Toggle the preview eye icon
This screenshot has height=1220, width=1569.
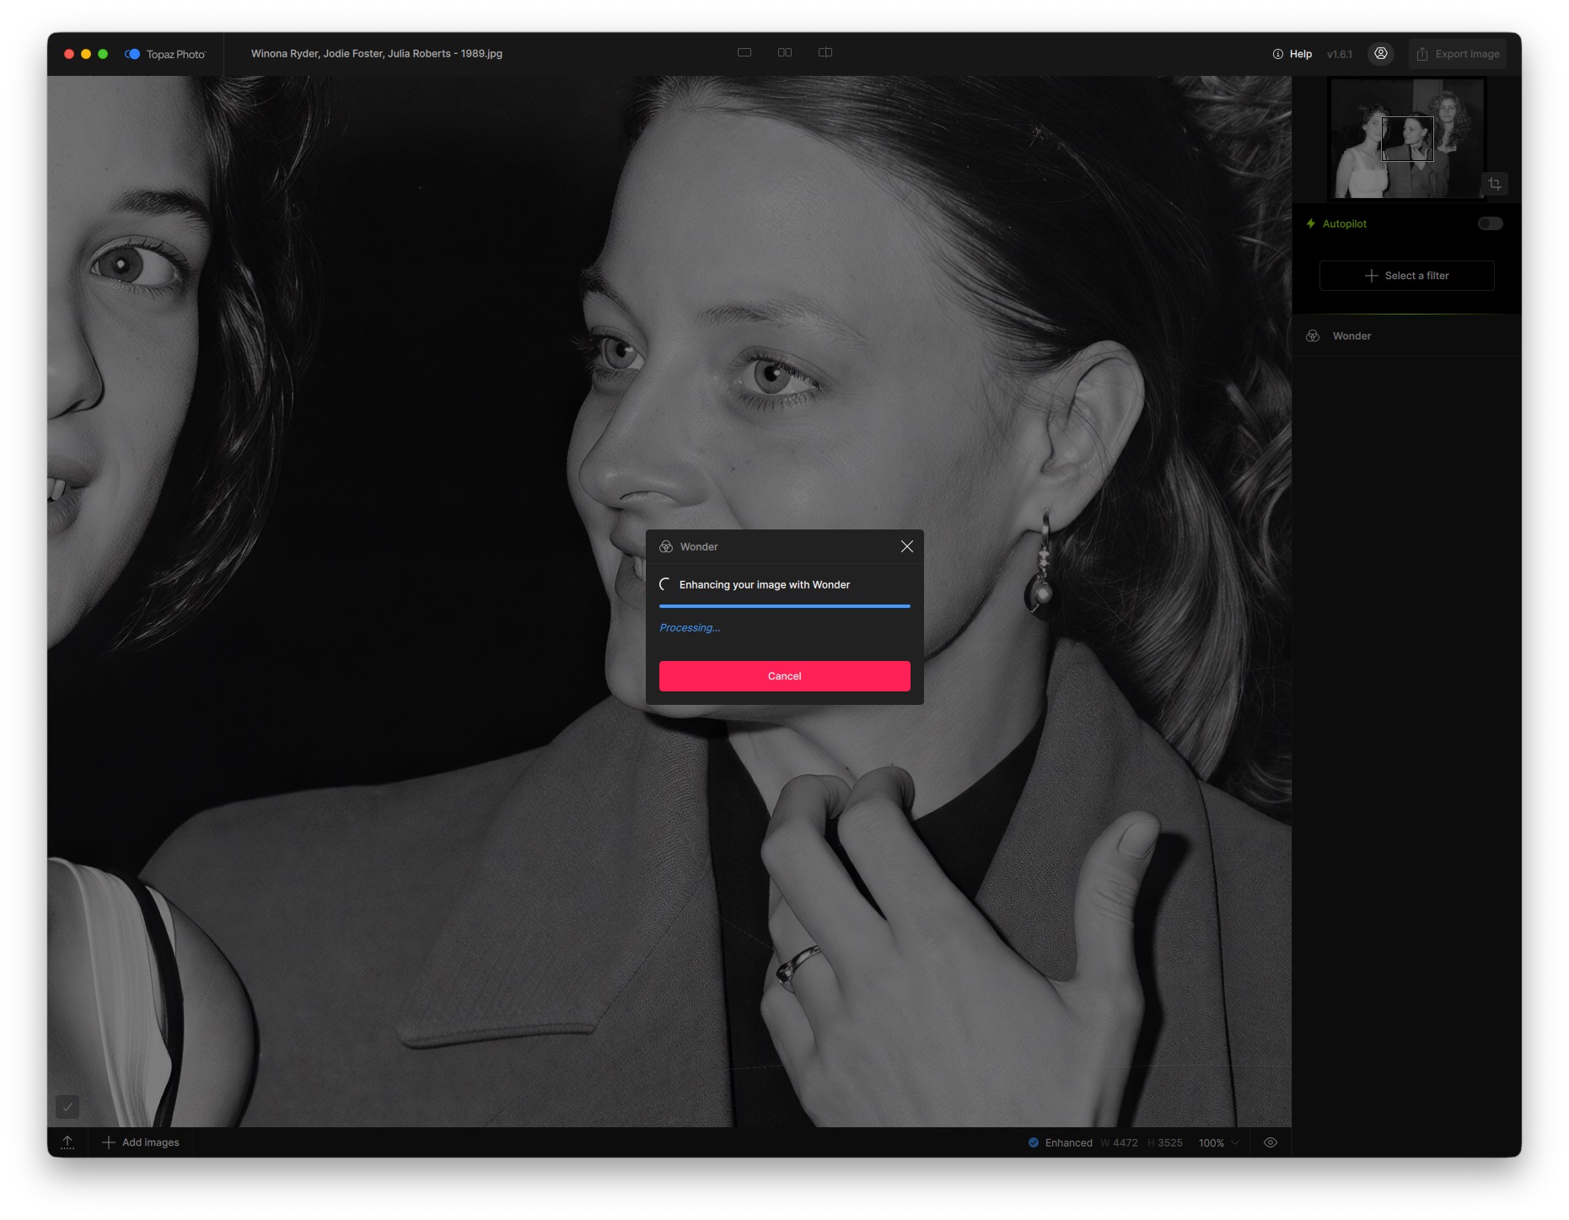(1271, 1142)
